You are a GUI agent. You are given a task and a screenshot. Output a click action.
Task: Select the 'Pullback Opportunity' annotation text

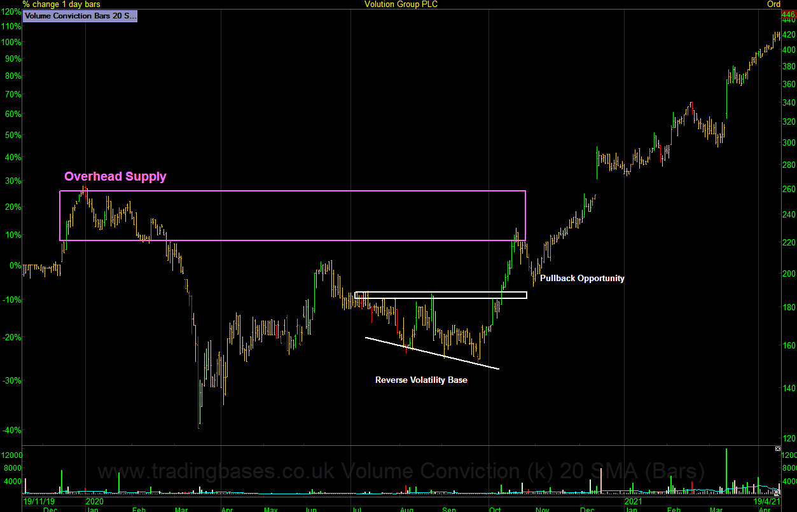[x=582, y=278]
